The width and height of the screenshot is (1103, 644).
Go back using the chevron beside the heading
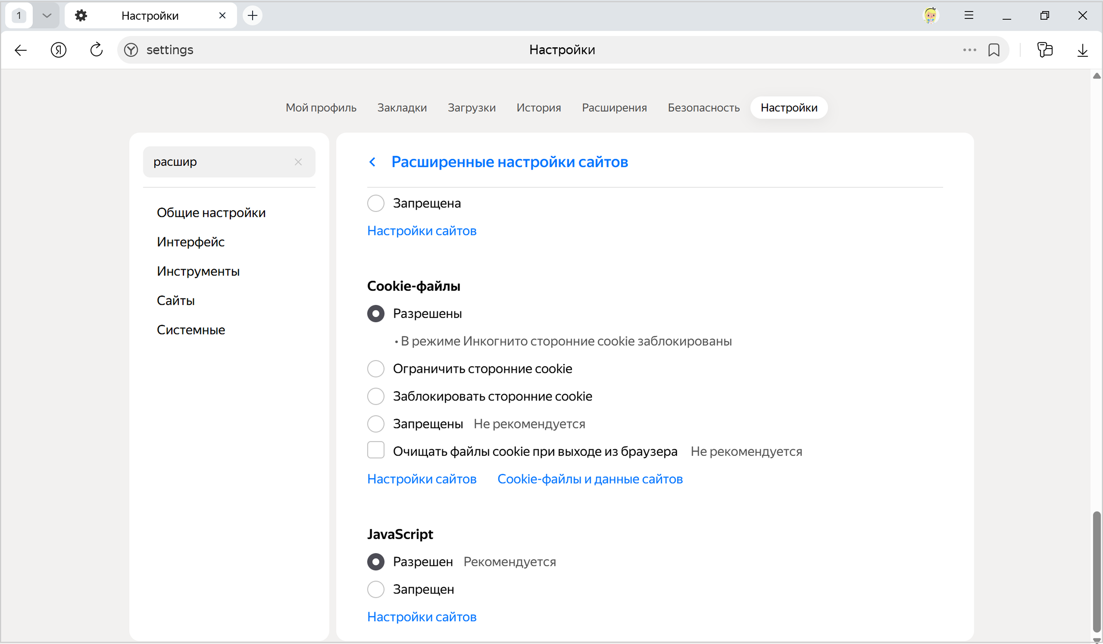point(373,162)
